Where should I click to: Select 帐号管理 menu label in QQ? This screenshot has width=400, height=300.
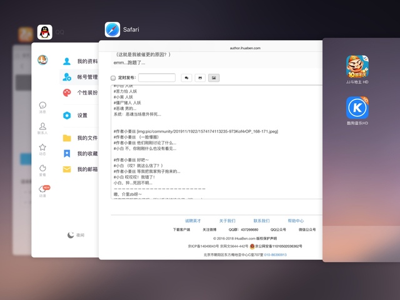(87, 77)
